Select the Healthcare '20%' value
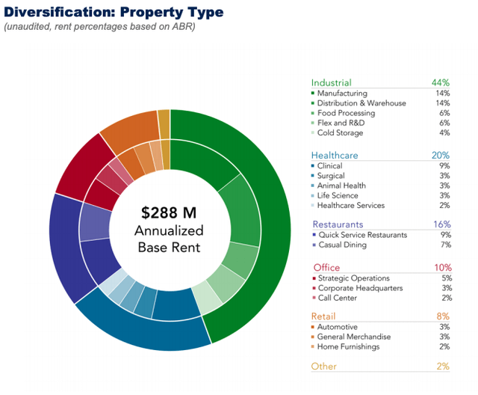This screenshot has height=395, width=478. click(441, 156)
